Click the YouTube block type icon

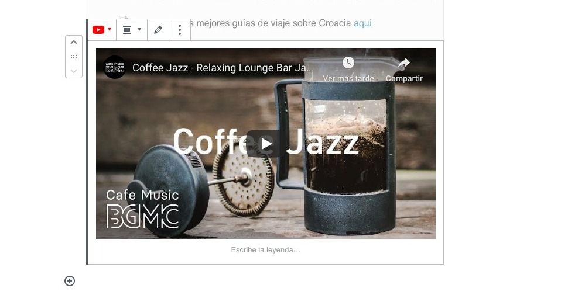[x=98, y=30]
